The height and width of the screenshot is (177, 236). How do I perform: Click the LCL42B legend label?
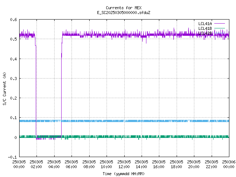tap(205, 33)
